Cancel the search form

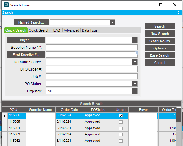(x=160, y=63)
